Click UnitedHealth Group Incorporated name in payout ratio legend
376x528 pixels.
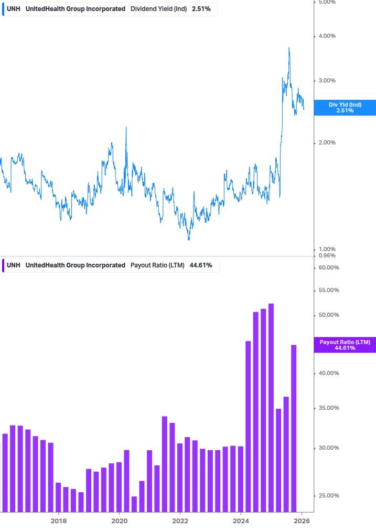(x=76, y=265)
